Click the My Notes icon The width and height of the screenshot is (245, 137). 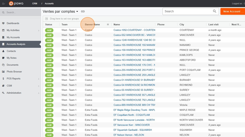3,58
